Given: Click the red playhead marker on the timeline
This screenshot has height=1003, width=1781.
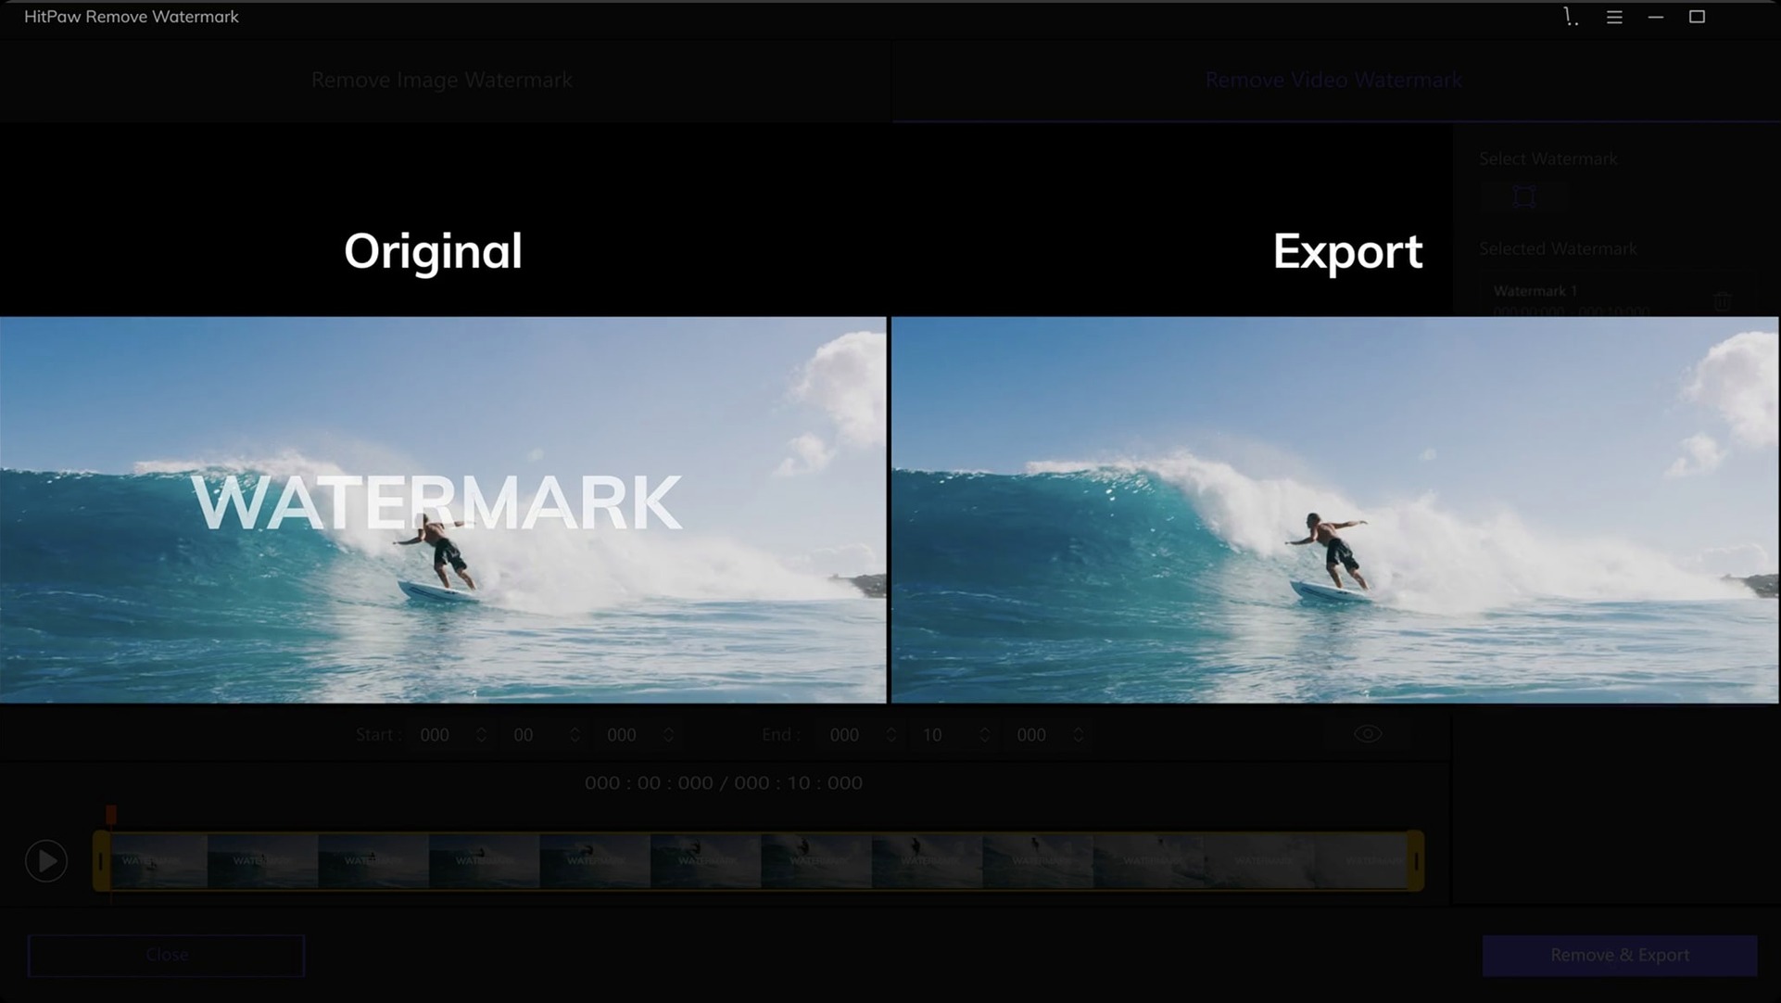Looking at the screenshot, I should tap(111, 815).
